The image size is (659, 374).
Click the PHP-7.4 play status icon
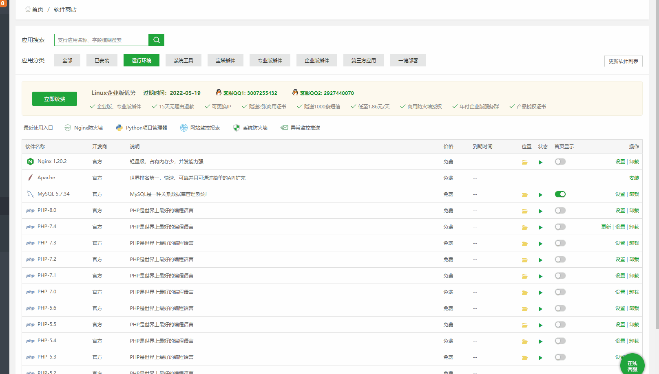point(541,227)
